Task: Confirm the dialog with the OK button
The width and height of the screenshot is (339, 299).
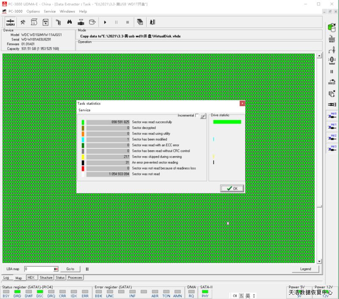Action: 232,188
